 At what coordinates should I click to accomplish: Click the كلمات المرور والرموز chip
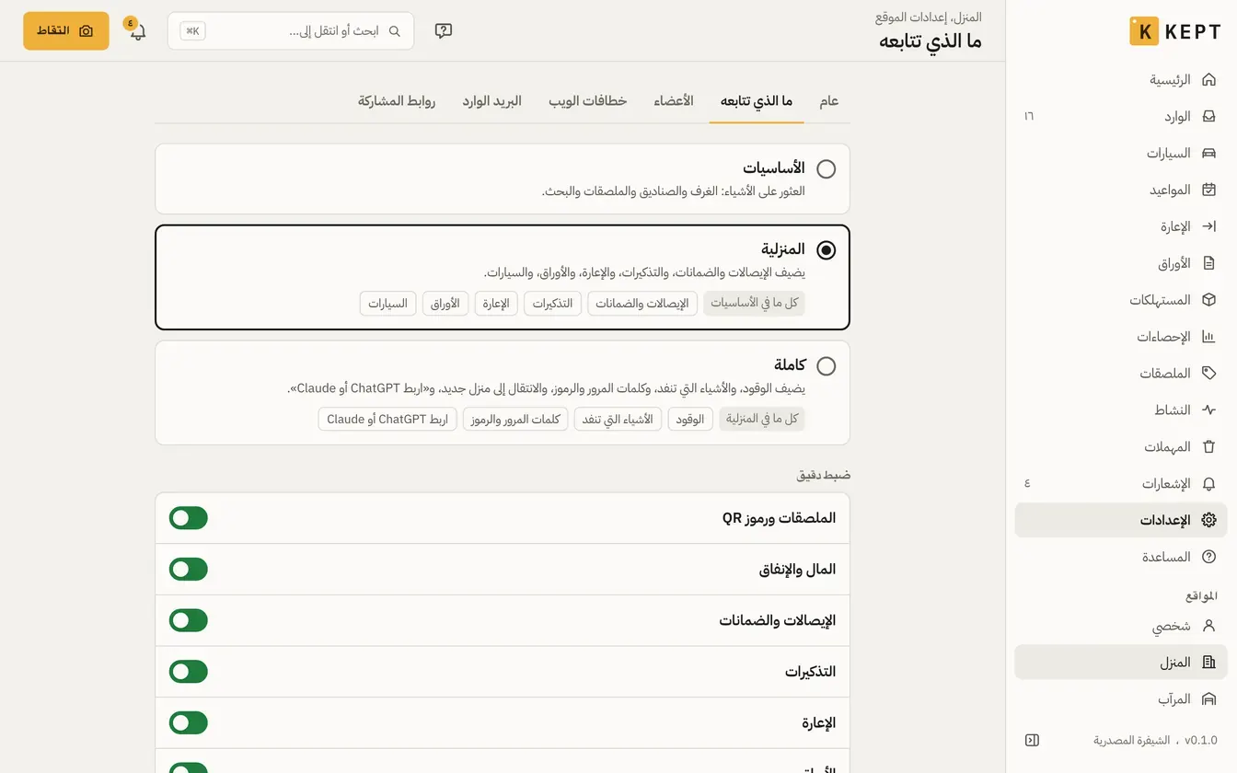tap(515, 420)
